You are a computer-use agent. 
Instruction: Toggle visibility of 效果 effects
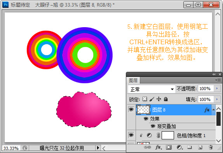(146, 118)
